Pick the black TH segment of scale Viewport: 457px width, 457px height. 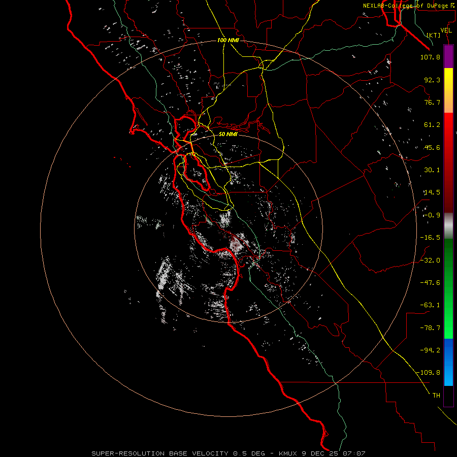(x=448, y=396)
